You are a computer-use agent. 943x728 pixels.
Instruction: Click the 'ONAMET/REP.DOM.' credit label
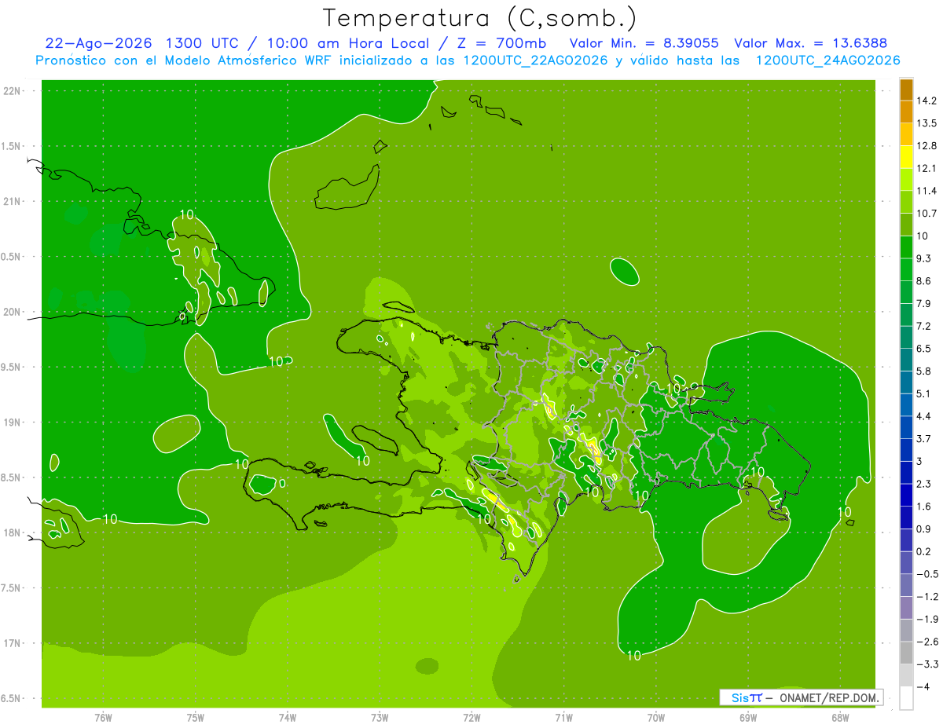click(x=830, y=697)
